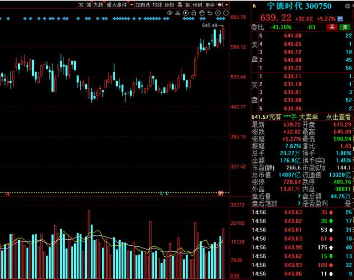
Task: Click the tick row with price 643.99
Action: click(x=301, y=247)
